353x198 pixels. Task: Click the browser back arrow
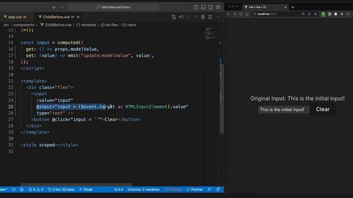point(228,14)
